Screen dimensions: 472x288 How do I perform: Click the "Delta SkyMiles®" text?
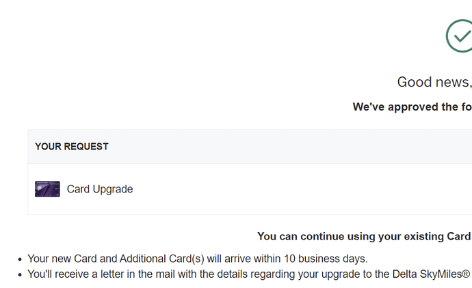pyautogui.click(x=431, y=274)
